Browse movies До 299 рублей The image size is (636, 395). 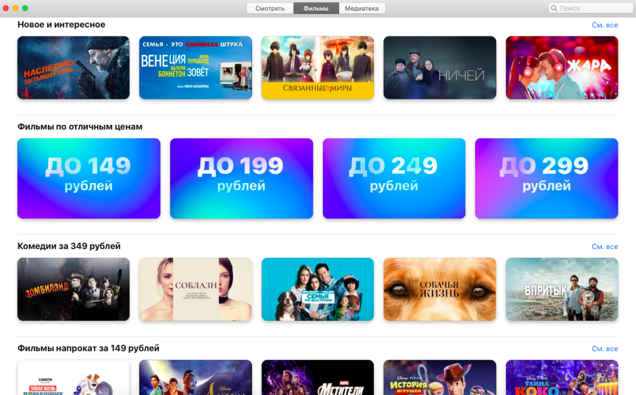click(x=546, y=178)
